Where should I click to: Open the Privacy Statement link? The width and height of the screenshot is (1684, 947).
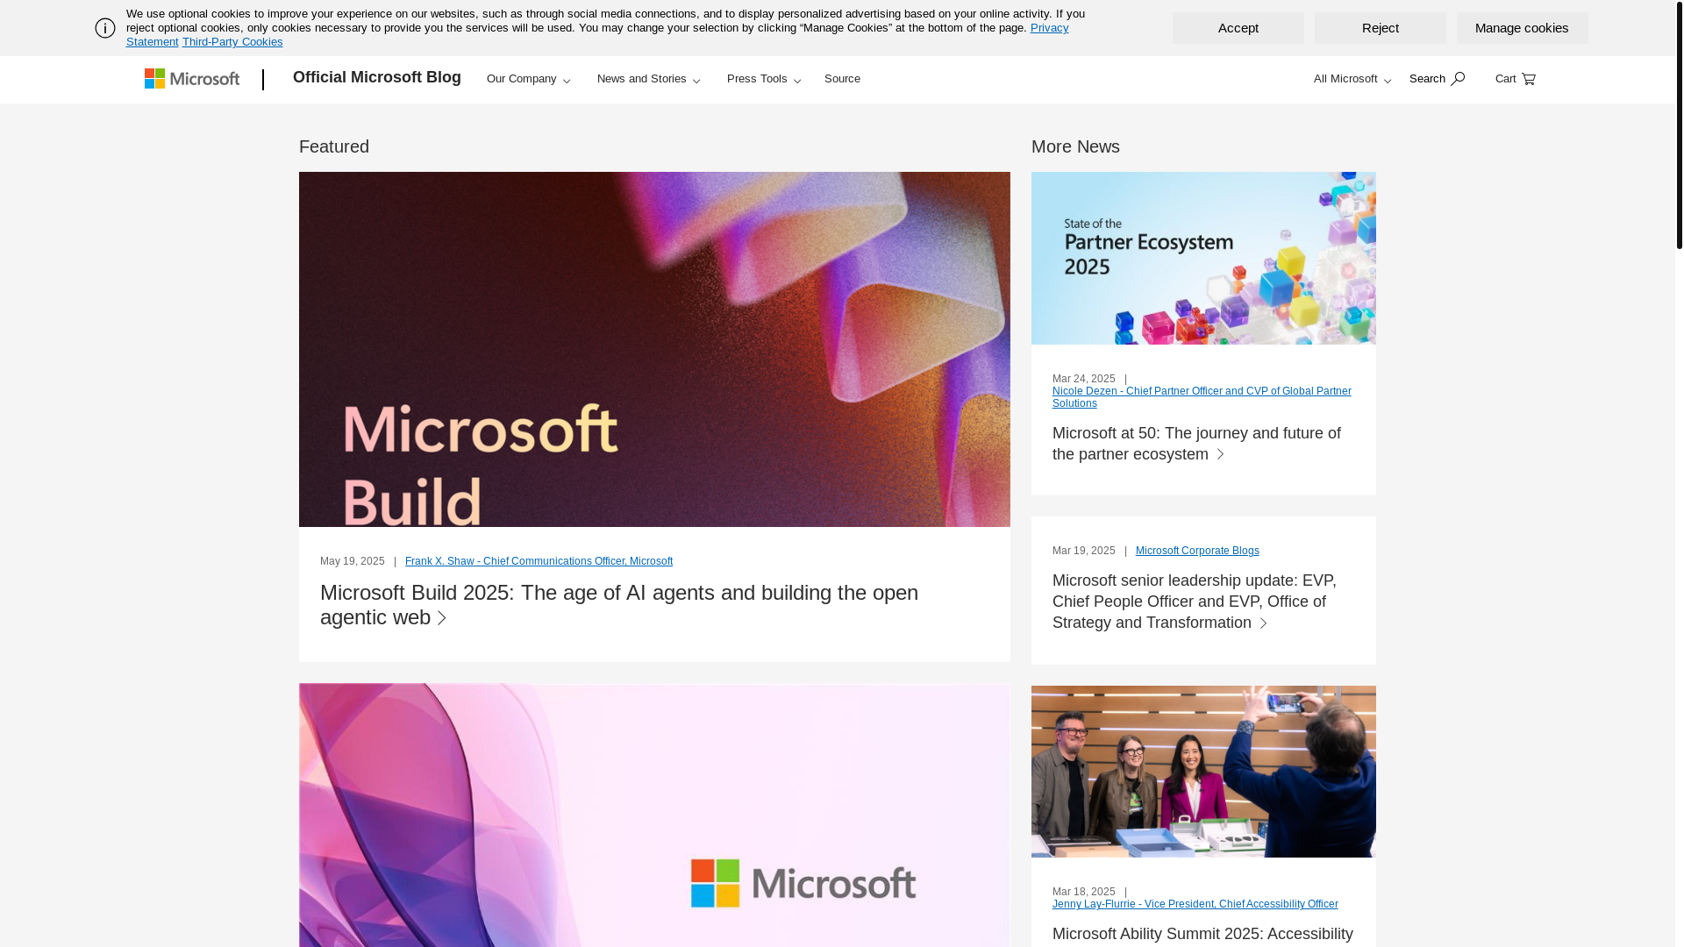coord(1049,28)
